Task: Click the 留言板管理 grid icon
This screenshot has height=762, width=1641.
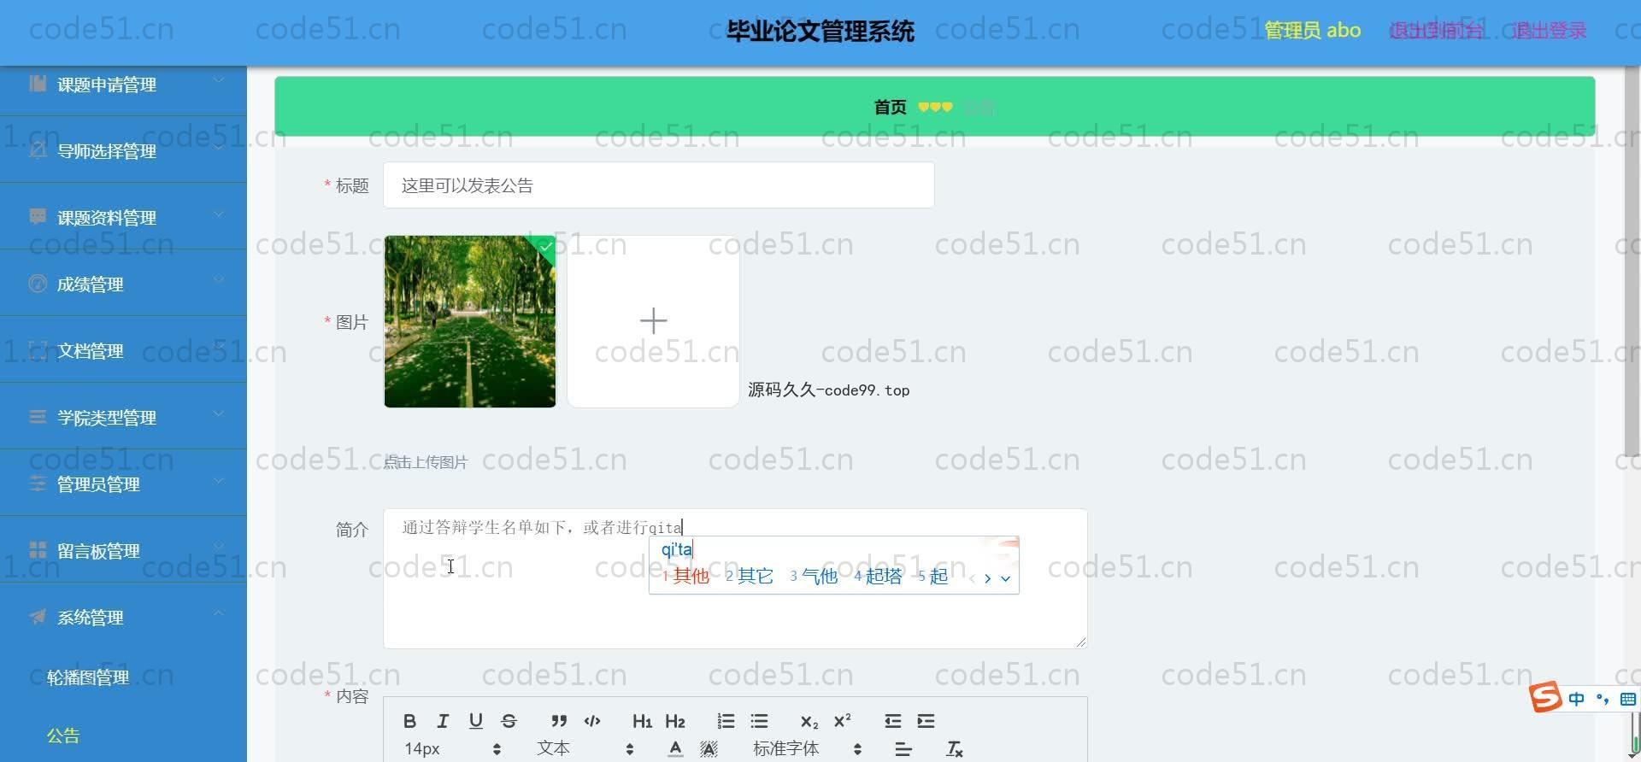Action: point(38,549)
